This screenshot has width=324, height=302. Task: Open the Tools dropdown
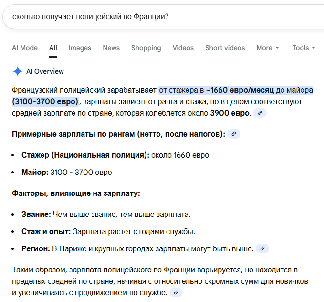click(x=303, y=48)
